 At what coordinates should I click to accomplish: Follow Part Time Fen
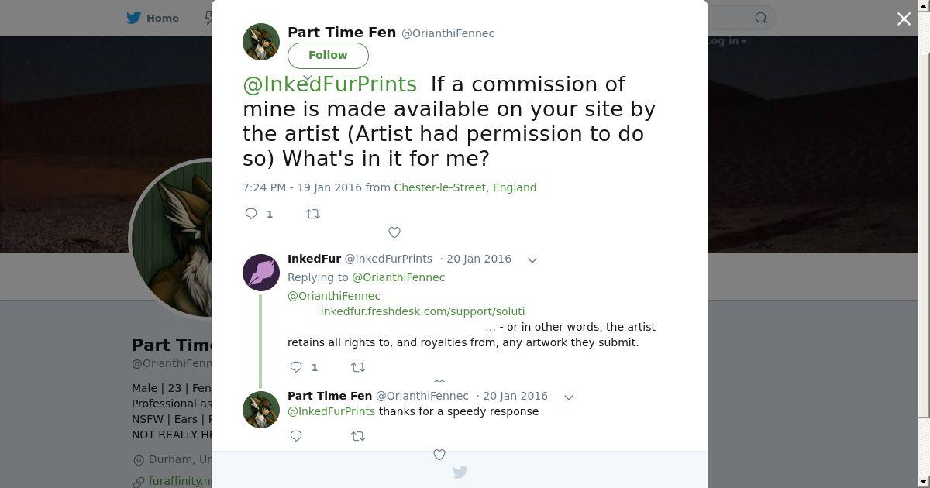(328, 55)
